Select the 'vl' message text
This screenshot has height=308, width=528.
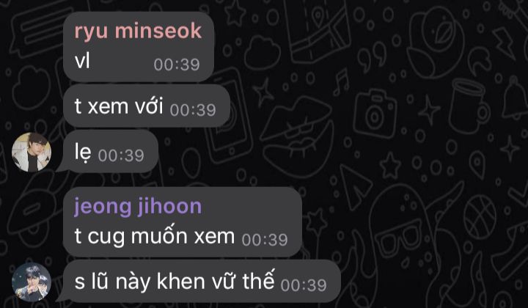pyautogui.click(x=82, y=62)
